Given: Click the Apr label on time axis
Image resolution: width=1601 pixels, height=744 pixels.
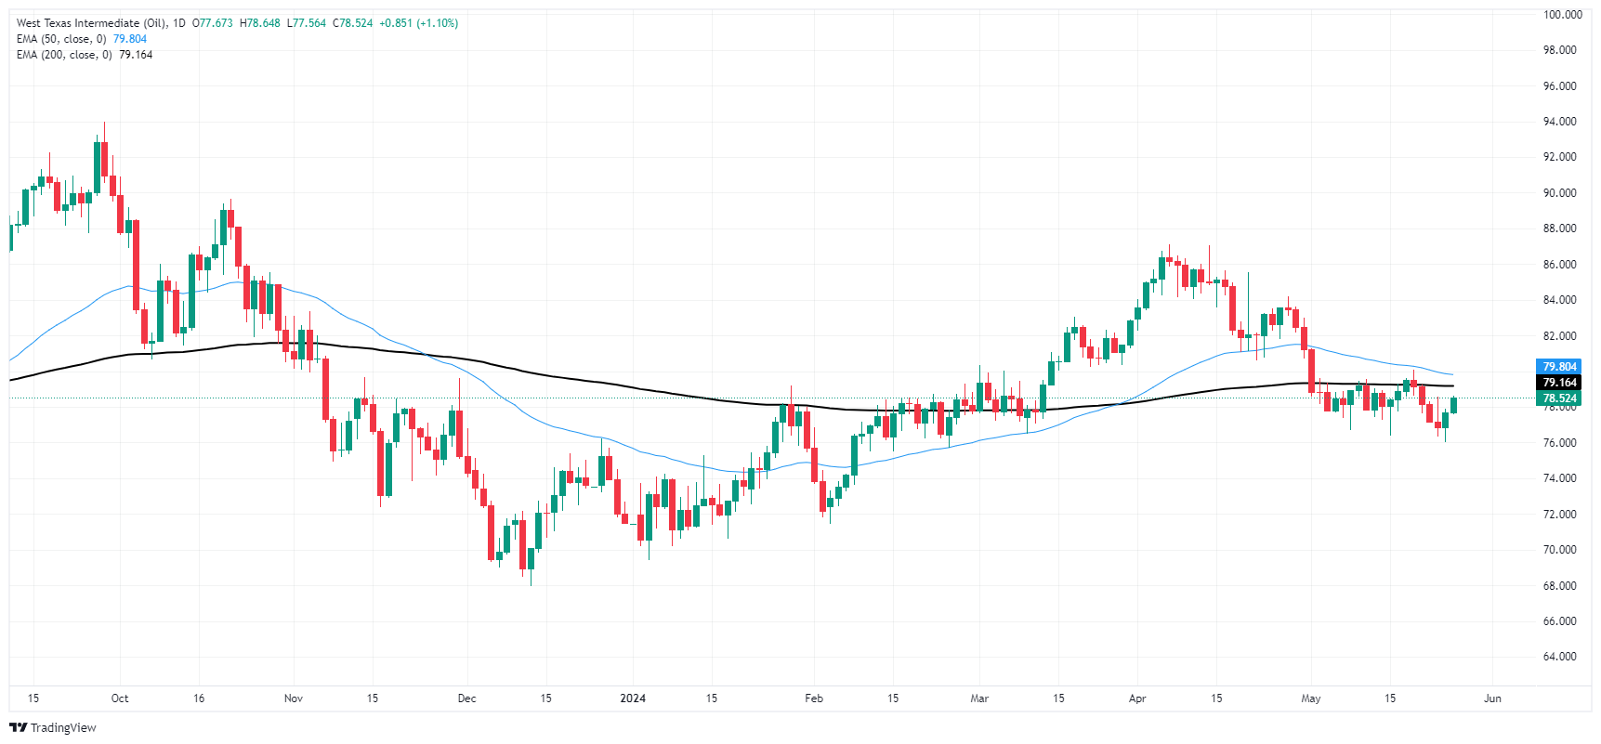Looking at the screenshot, I should [x=1137, y=698].
